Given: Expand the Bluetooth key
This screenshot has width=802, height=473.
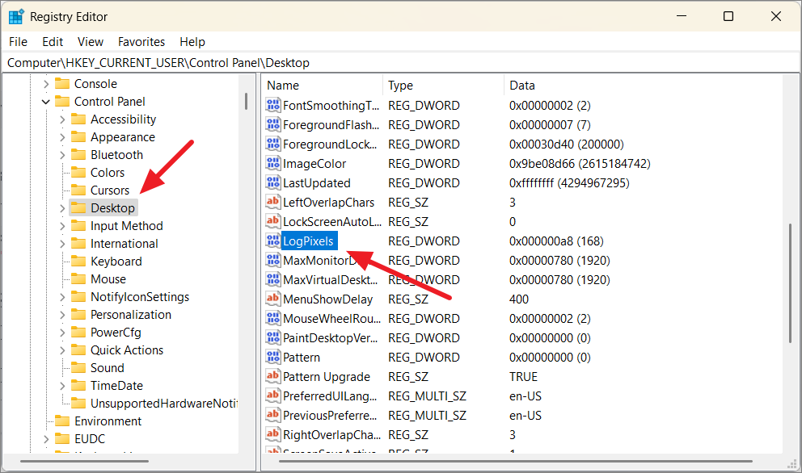Looking at the screenshot, I should (x=62, y=155).
